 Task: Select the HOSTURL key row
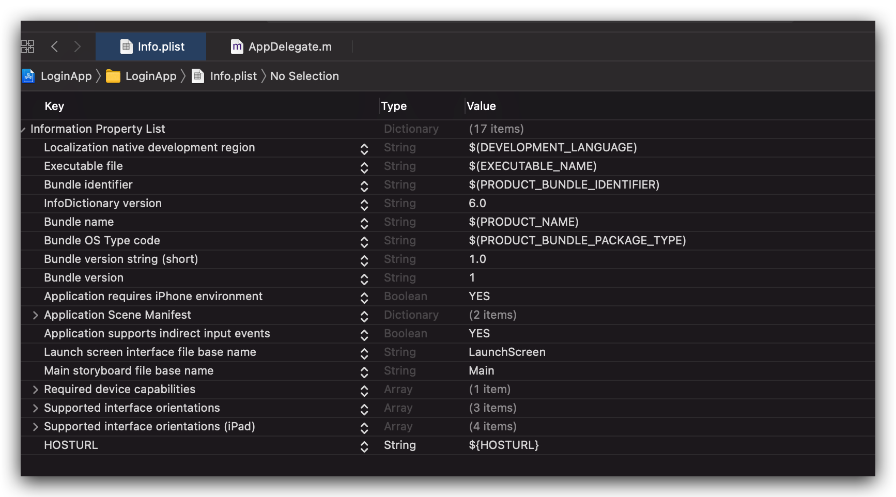coord(71,445)
